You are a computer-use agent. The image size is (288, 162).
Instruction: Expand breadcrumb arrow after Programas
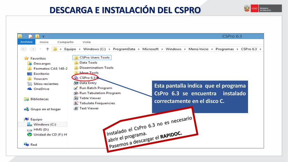click(x=237, y=49)
